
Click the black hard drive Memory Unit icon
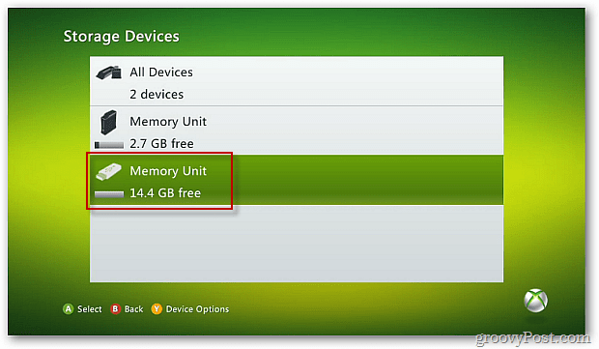(108, 123)
